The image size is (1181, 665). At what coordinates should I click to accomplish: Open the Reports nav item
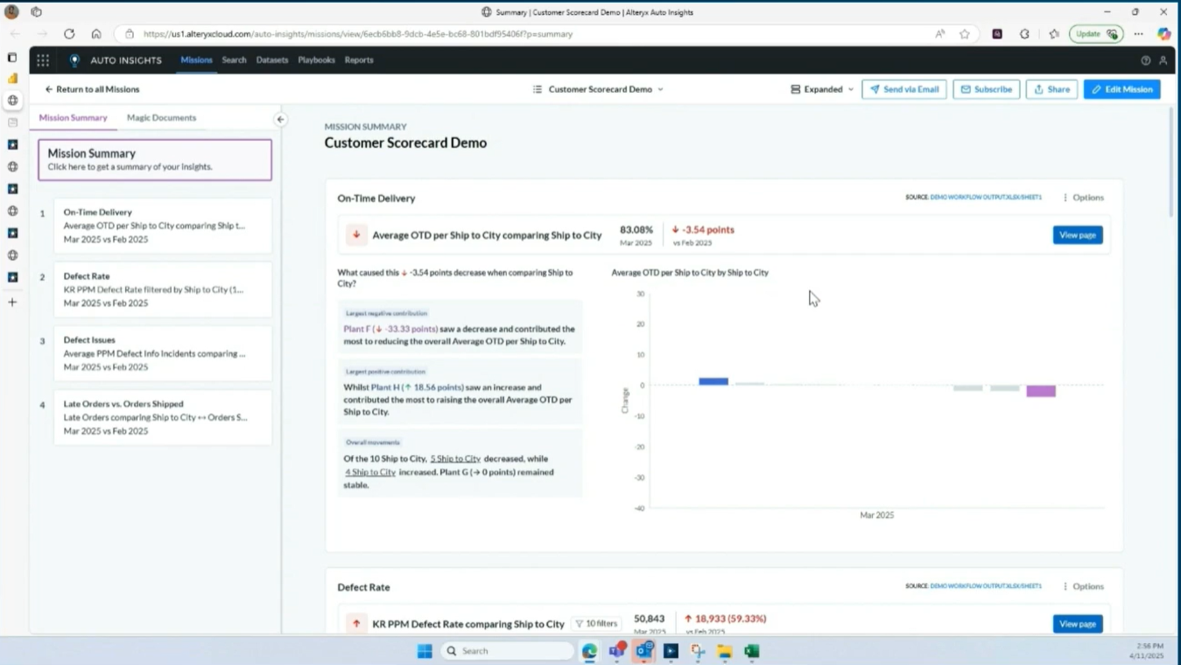tap(359, 60)
